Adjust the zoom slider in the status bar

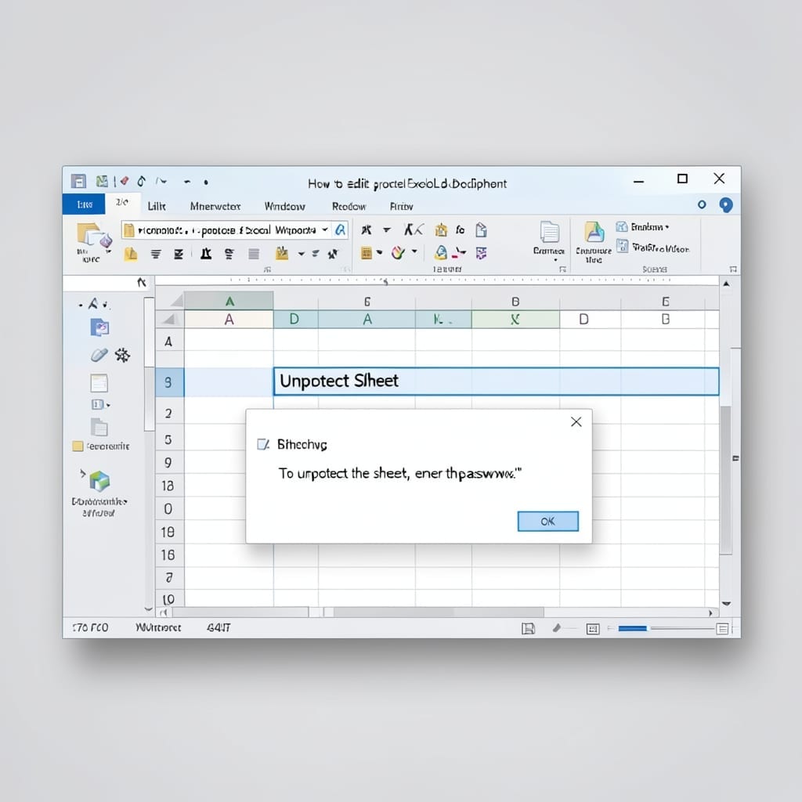[666, 628]
